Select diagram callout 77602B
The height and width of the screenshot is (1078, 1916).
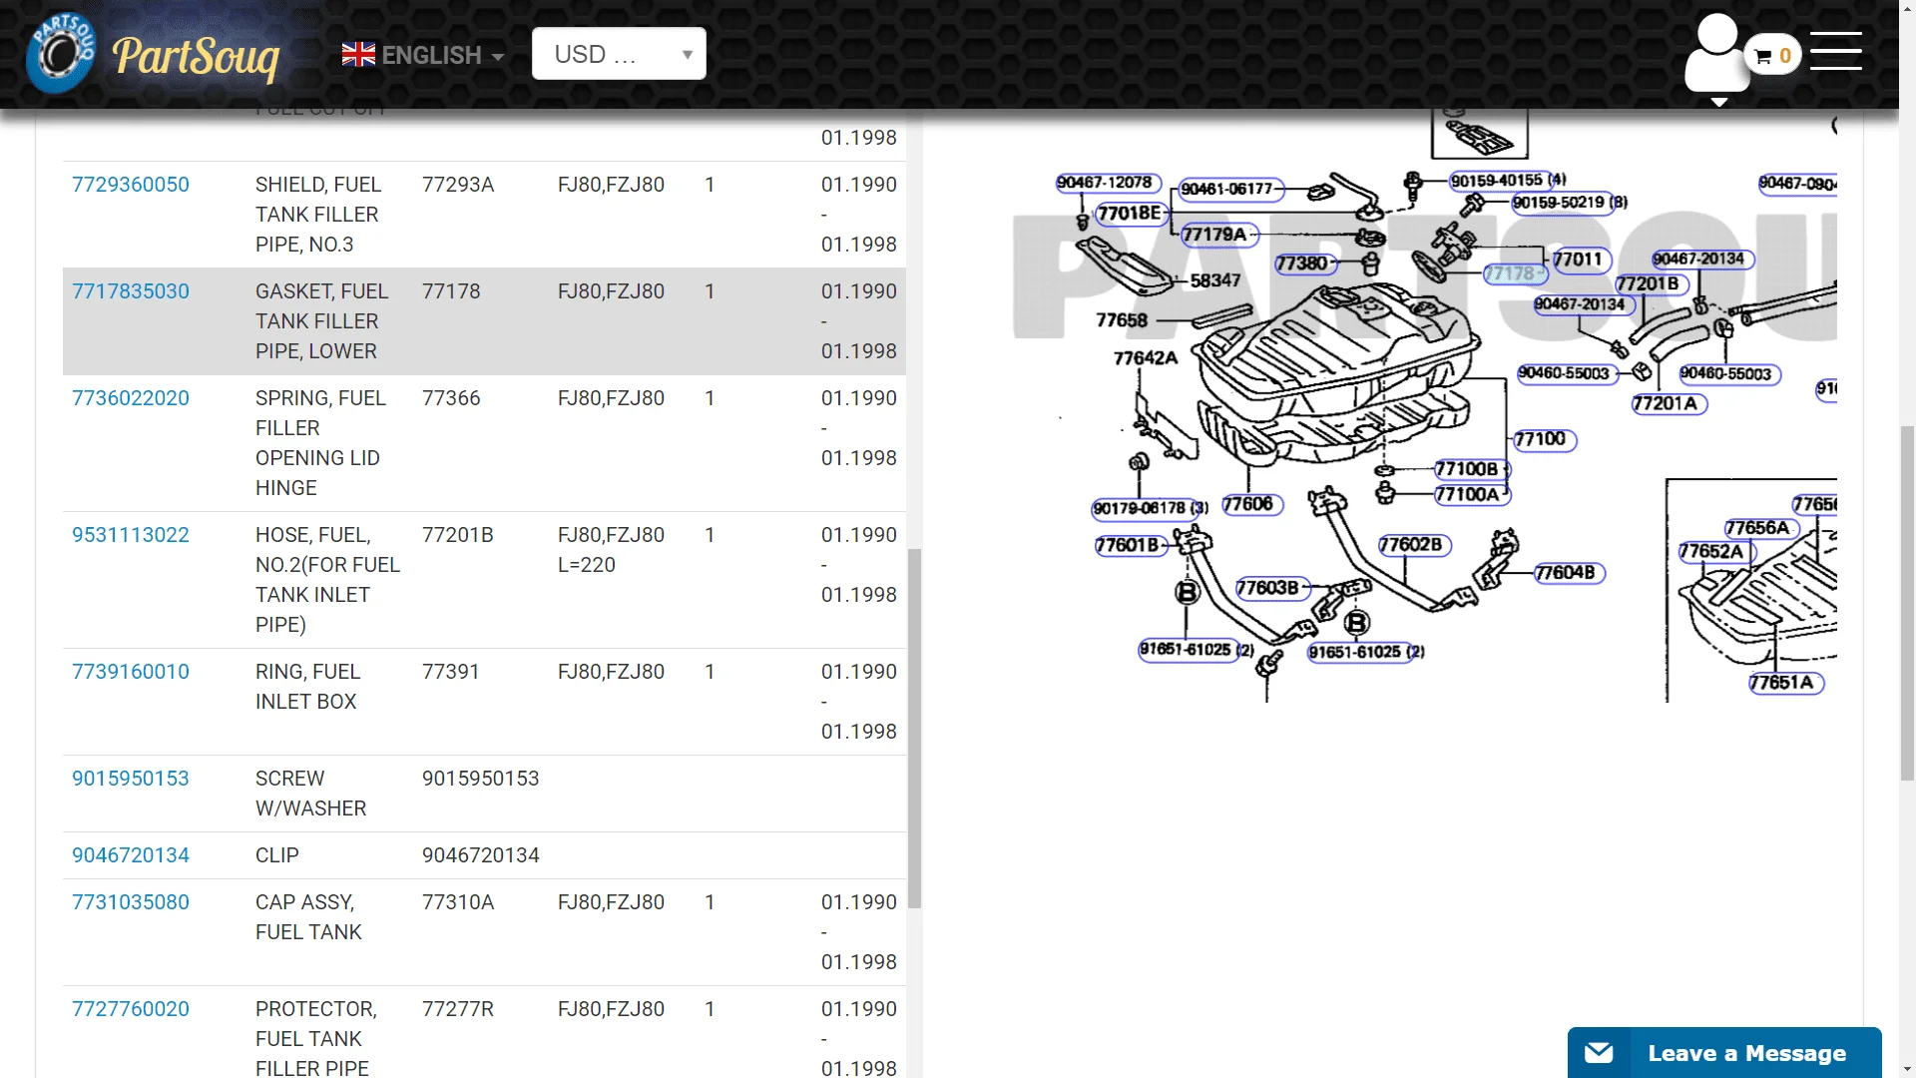point(1413,545)
